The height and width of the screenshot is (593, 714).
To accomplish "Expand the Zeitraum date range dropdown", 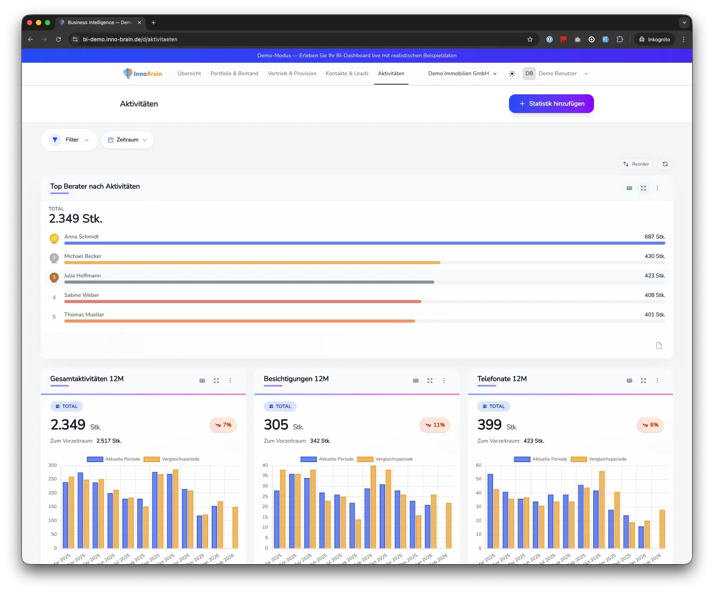I will [127, 140].
